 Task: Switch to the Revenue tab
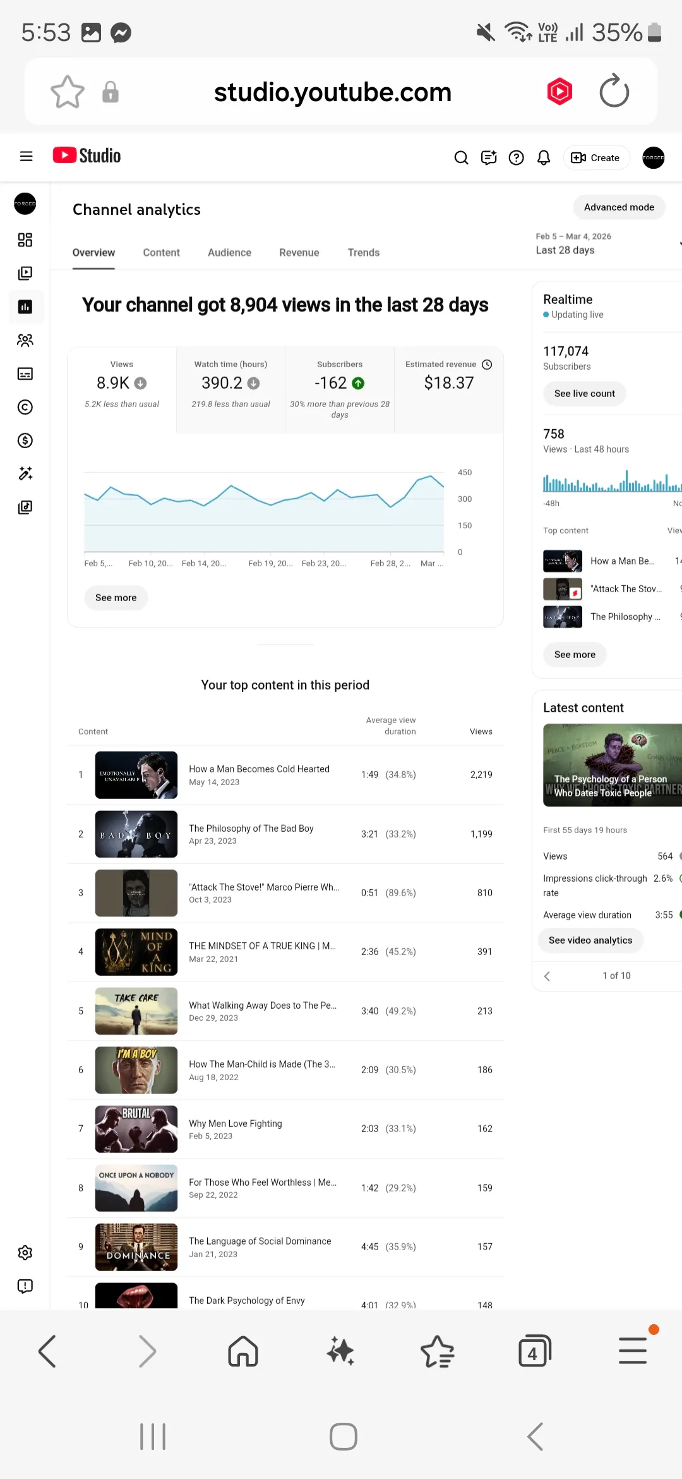[299, 253]
